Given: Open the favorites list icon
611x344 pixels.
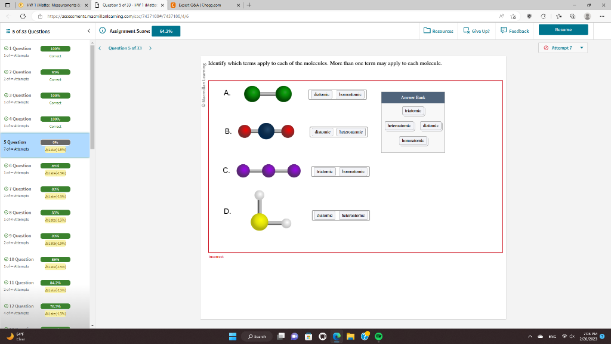Looking at the screenshot, I should (x=558, y=16).
